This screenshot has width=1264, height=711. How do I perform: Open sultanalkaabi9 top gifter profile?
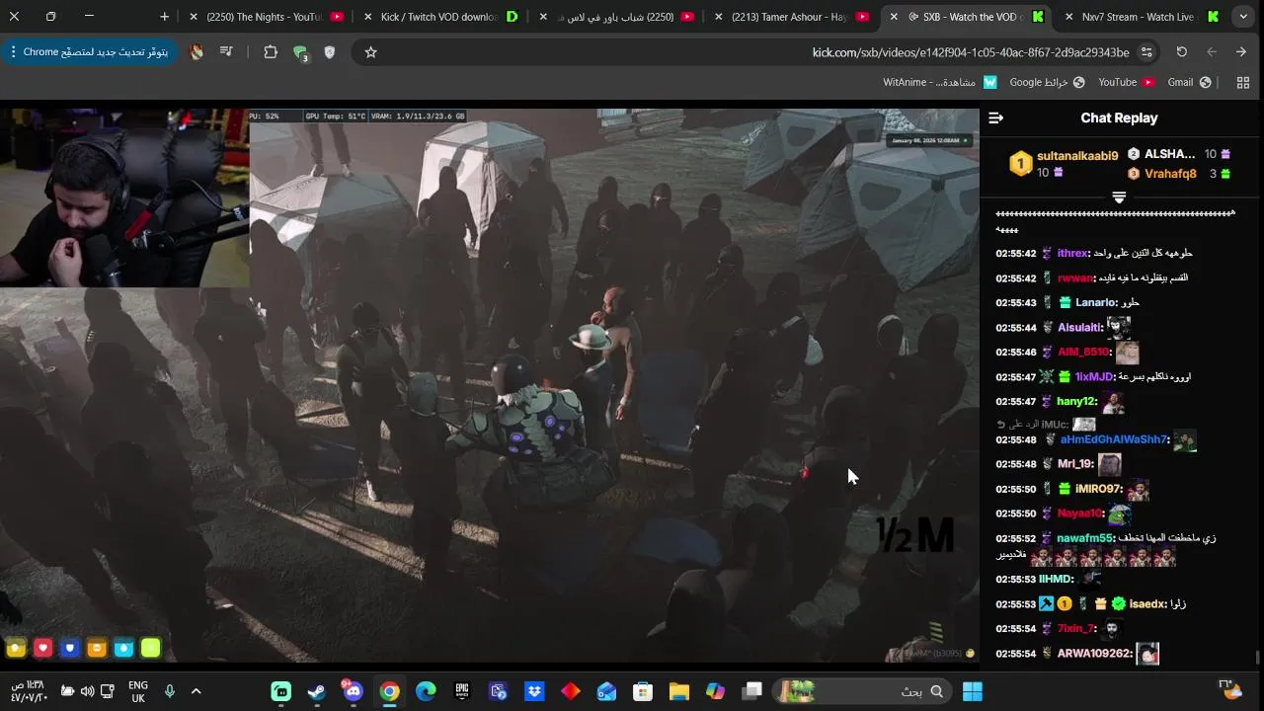click(x=1077, y=156)
